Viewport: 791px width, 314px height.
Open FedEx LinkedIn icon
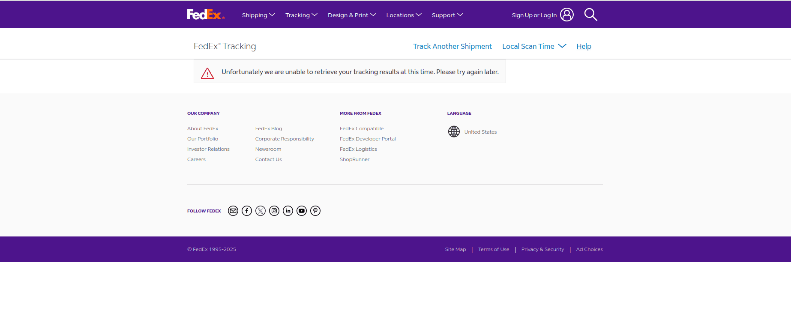(288, 211)
